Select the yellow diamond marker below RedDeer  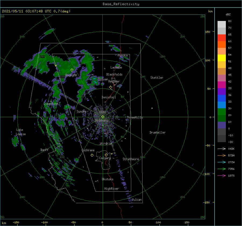111,87
